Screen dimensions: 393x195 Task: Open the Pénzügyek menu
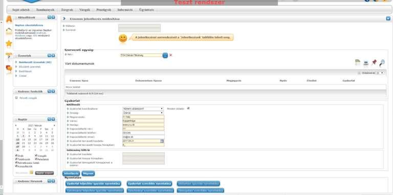click(104, 10)
